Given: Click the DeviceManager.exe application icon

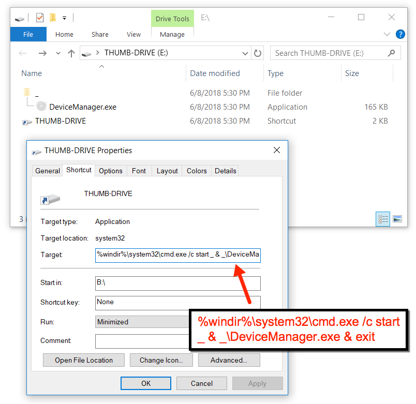Looking at the screenshot, I should point(41,106).
